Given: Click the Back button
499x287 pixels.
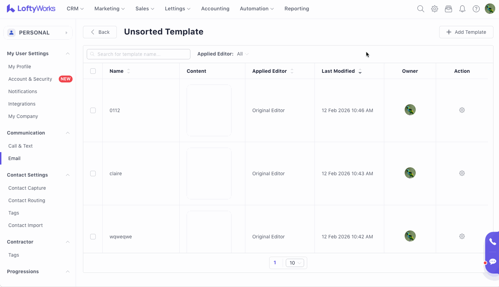Looking at the screenshot, I should [100, 32].
